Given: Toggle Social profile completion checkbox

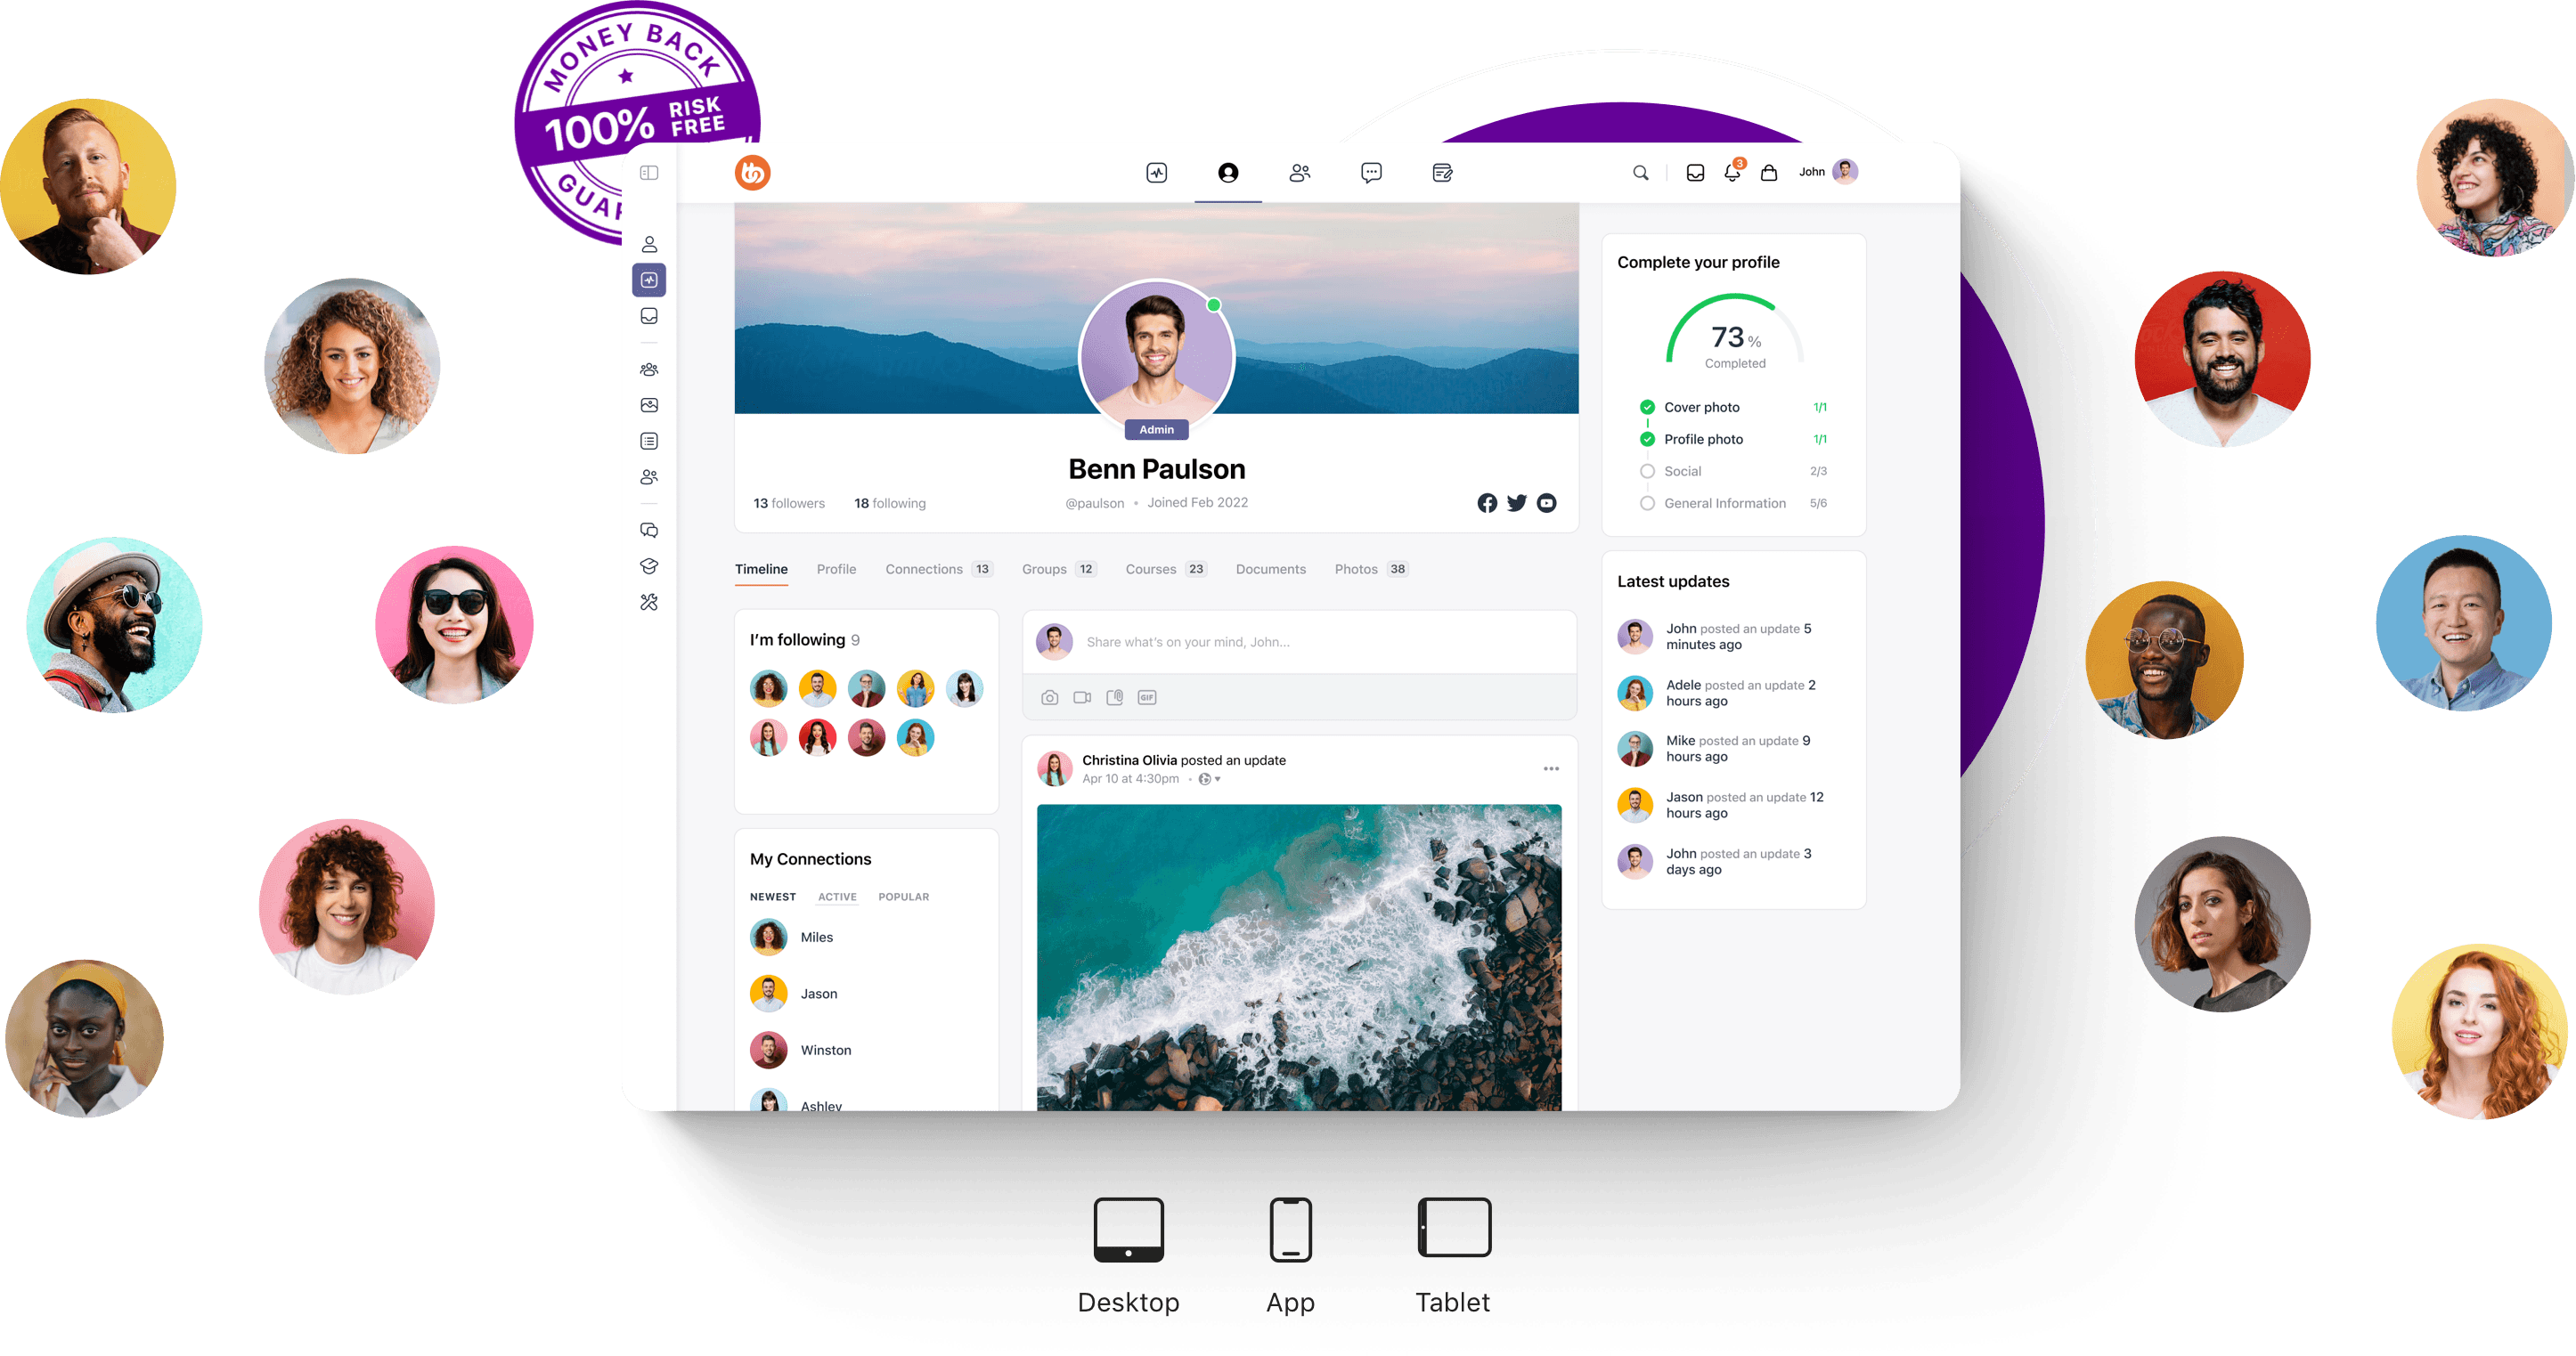Looking at the screenshot, I should 1648,472.
